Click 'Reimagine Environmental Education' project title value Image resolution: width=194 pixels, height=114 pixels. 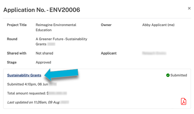(x=56, y=27)
